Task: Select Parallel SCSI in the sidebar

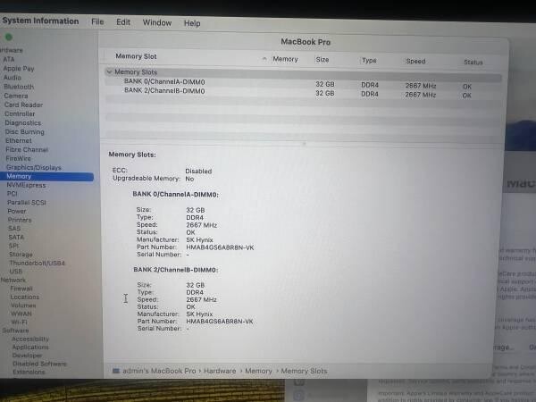Action: point(27,203)
